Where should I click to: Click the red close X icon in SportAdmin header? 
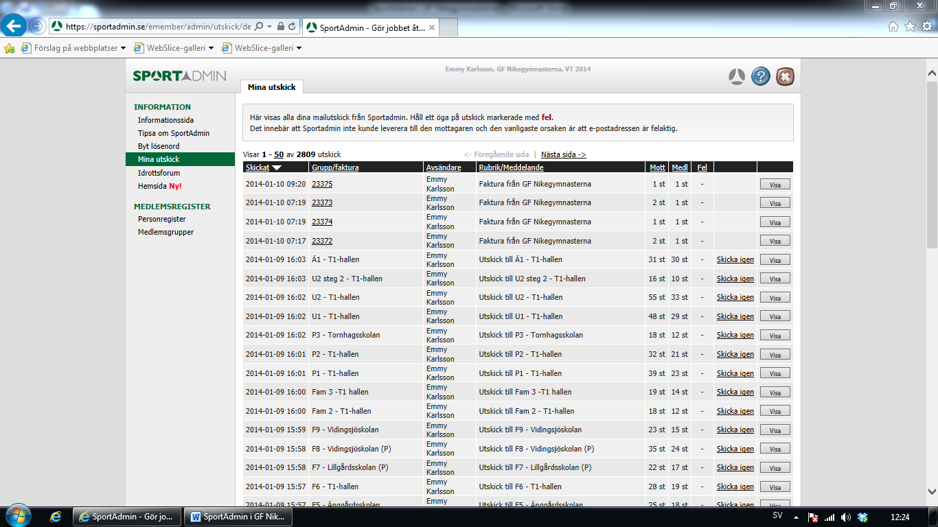[785, 76]
